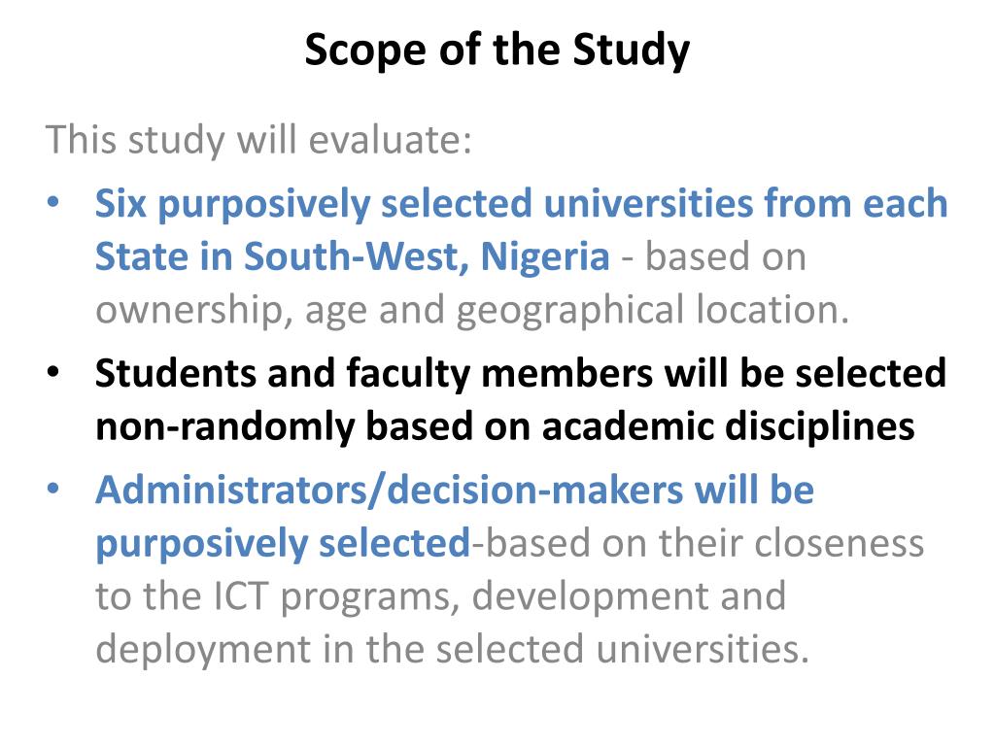Click the gray 'based on' phrase

coord(725,256)
